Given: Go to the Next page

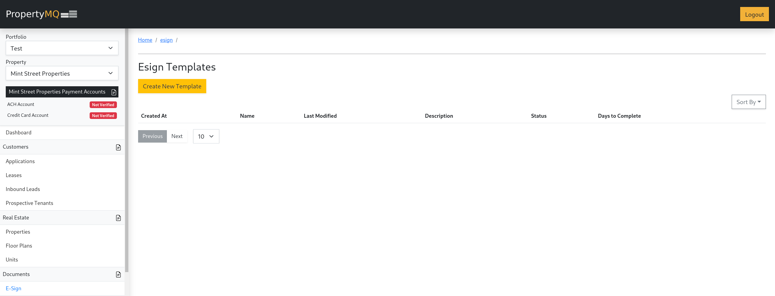Looking at the screenshot, I should pyautogui.click(x=177, y=136).
